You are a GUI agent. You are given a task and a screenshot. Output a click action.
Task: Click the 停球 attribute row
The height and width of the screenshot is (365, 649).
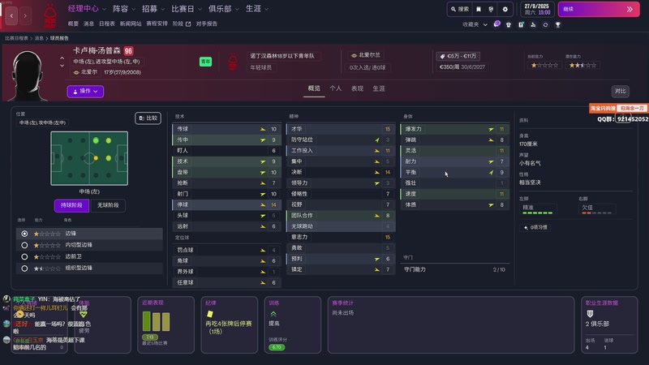[226, 204]
